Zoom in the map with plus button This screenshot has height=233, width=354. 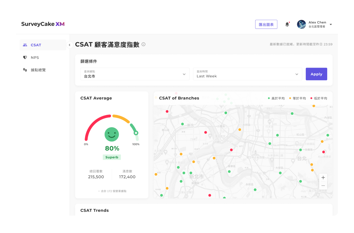click(323, 177)
